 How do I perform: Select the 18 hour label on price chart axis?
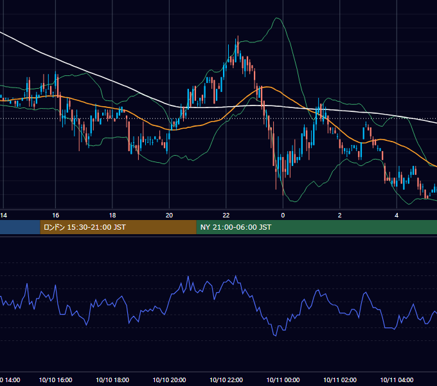(x=112, y=216)
